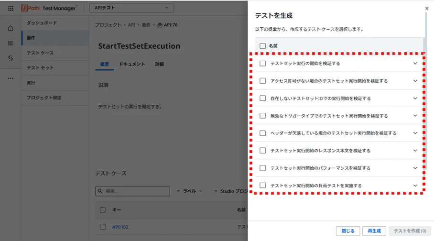Screen dimensions: 434x241
Task: Tick the API:162 row checkbox
Action: tap(103, 227)
